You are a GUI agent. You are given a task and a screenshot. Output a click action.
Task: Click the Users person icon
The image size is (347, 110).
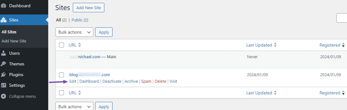pos(4,53)
